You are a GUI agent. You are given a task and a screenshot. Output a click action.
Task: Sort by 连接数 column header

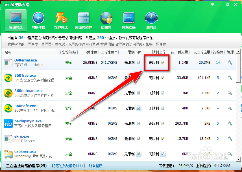pyautogui.click(x=218, y=52)
